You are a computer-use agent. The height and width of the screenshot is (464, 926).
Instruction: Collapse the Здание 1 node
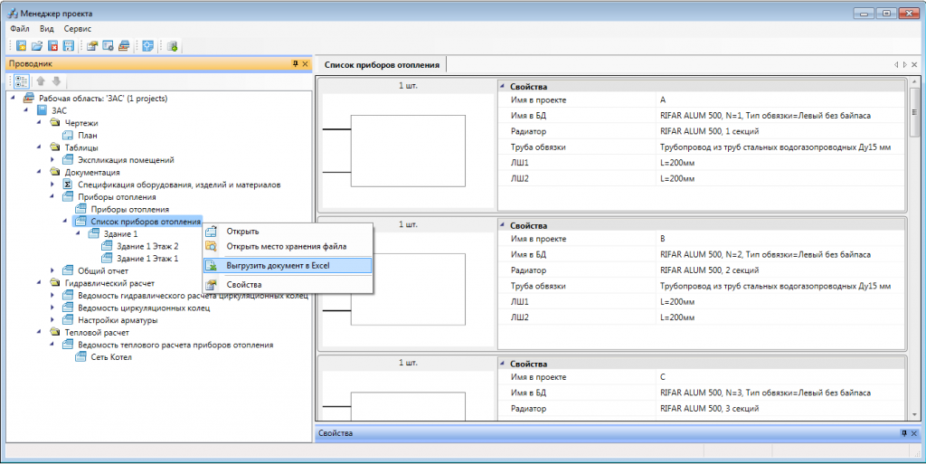(x=78, y=233)
